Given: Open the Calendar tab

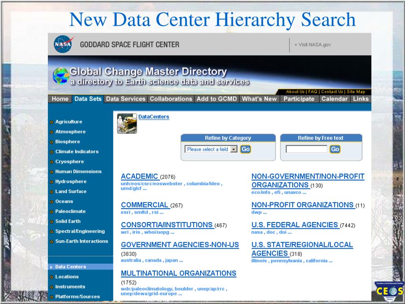Looking at the screenshot, I should click(x=335, y=99).
